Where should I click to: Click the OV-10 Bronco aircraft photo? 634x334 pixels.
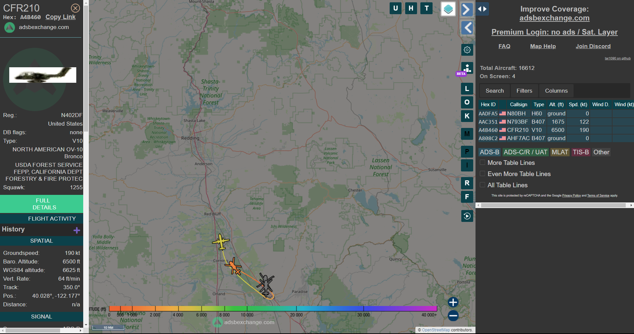pos(43,75)
